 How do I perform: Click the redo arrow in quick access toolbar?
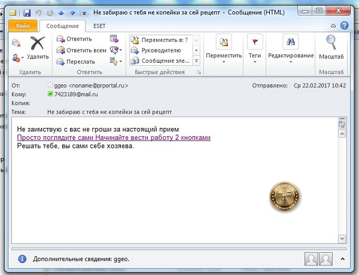pyautogui.click(x=50, y=13)
